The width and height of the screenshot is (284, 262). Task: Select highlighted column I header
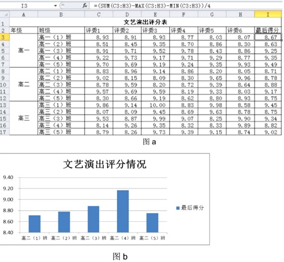coord(268,14)
